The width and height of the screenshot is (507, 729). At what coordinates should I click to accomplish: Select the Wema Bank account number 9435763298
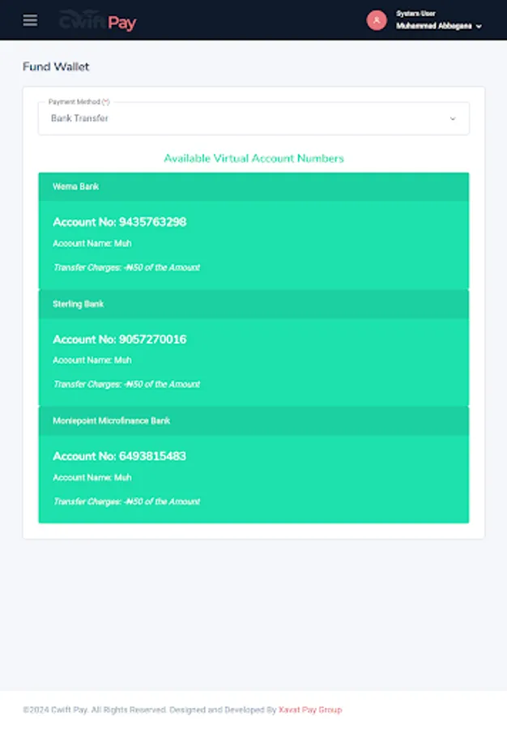(x=119, y=221)
